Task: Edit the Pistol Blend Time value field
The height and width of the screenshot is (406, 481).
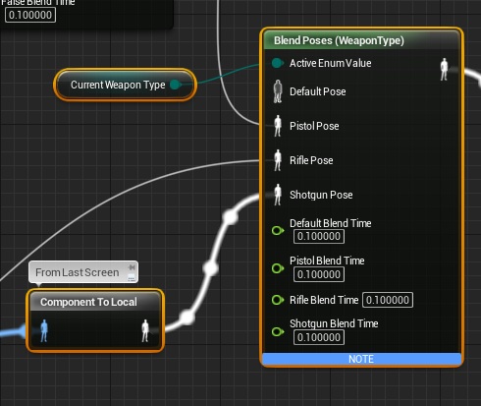Action: click(319, 274)
